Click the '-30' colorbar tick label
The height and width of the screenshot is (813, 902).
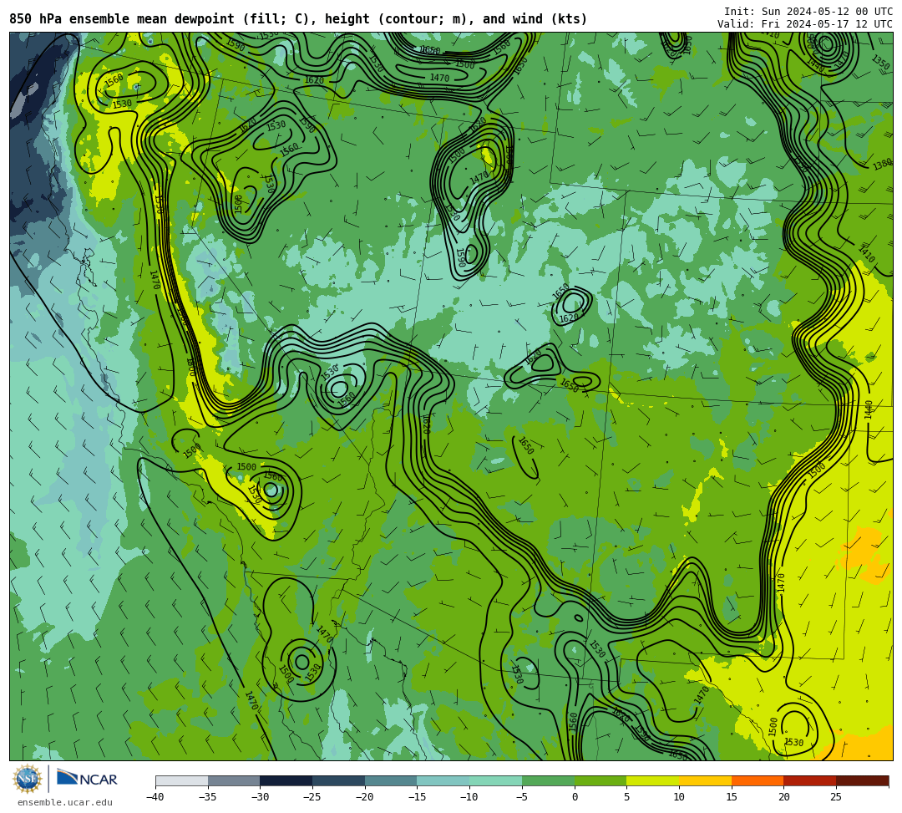[x=260, y=797]
